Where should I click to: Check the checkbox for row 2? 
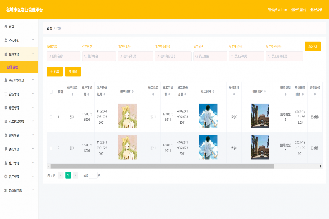(51, 148)
